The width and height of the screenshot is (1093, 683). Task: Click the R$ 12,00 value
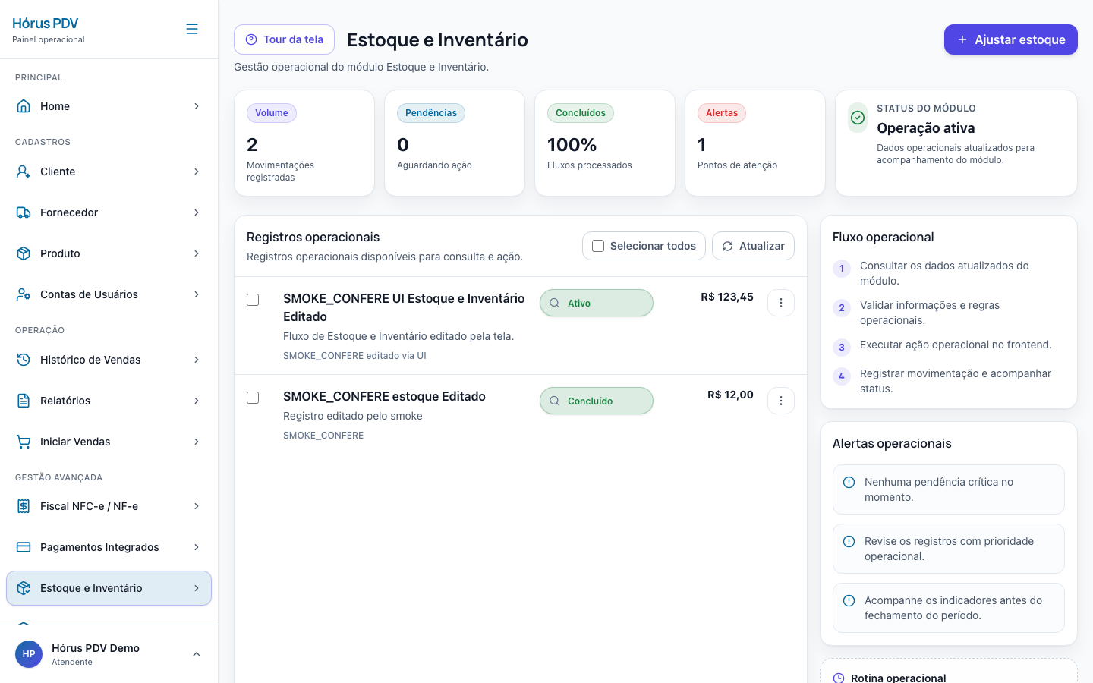[730, 395]
